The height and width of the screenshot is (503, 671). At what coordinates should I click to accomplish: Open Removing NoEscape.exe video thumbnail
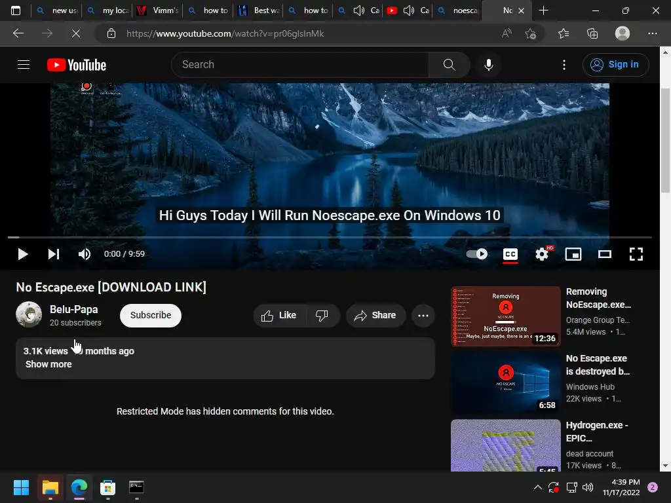pos(506,316)
